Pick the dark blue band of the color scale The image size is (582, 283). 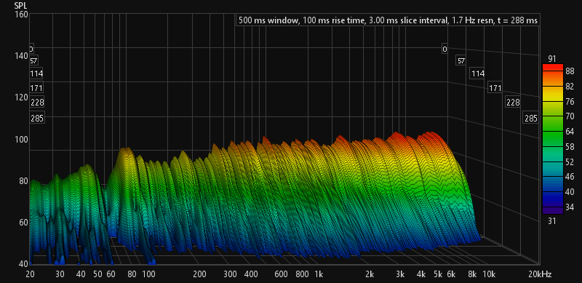[x=553, y=199]
